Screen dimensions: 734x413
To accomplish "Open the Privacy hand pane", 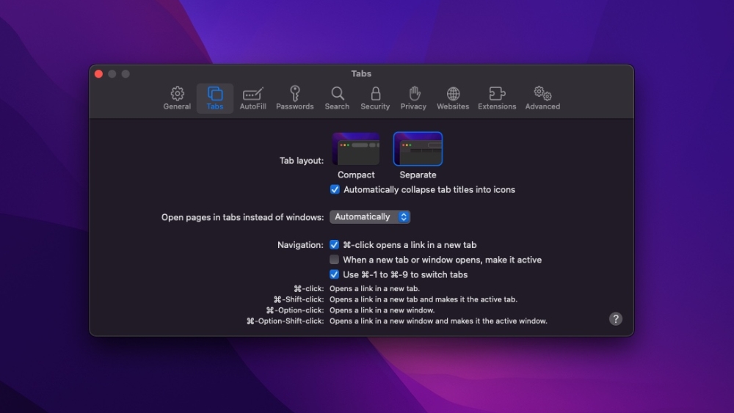I will tap(413, 98).
